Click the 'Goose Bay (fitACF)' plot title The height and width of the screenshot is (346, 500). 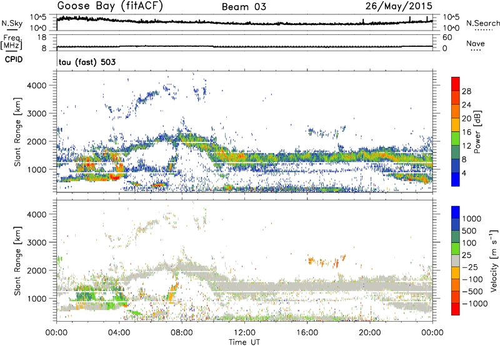110,6
